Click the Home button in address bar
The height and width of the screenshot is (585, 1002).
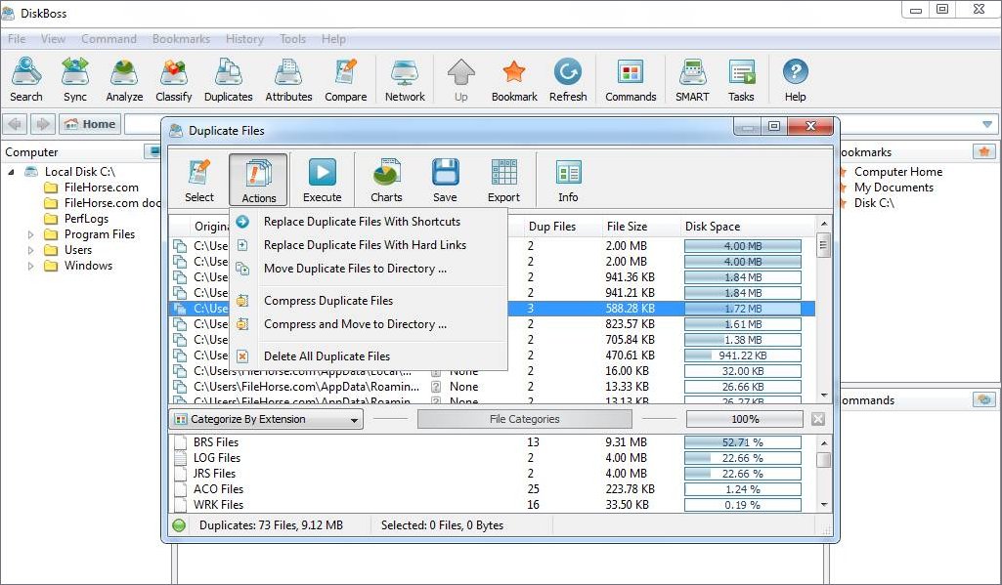coord(90,124)
